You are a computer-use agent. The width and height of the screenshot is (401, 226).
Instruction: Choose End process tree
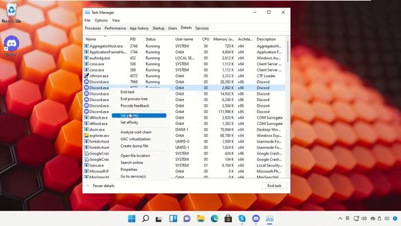pos(134,99)
